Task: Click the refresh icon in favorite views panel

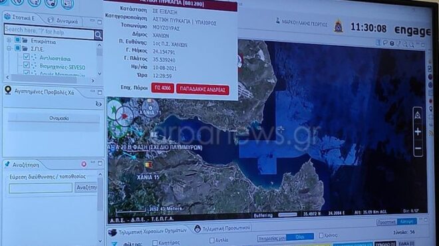Action: [98, 104]
